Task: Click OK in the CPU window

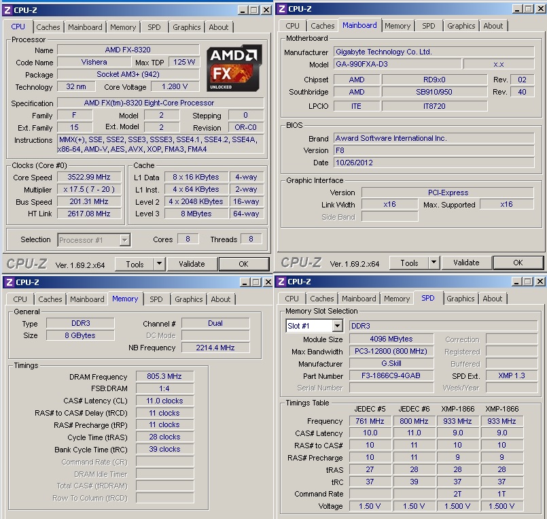Action: coord(243,264)
